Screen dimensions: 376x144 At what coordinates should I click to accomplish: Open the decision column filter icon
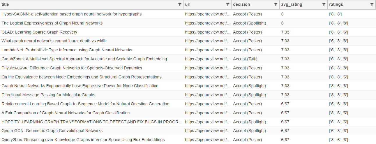point(276,5)
